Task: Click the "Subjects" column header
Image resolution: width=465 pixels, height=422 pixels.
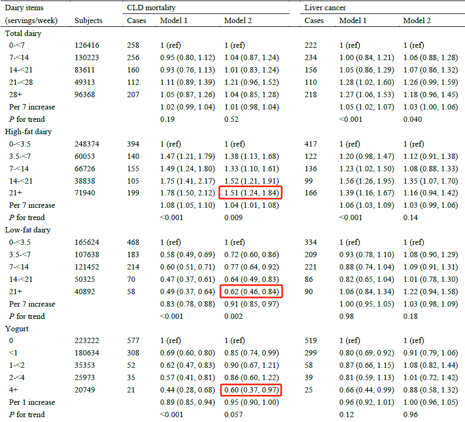Action: click(88, 20)
